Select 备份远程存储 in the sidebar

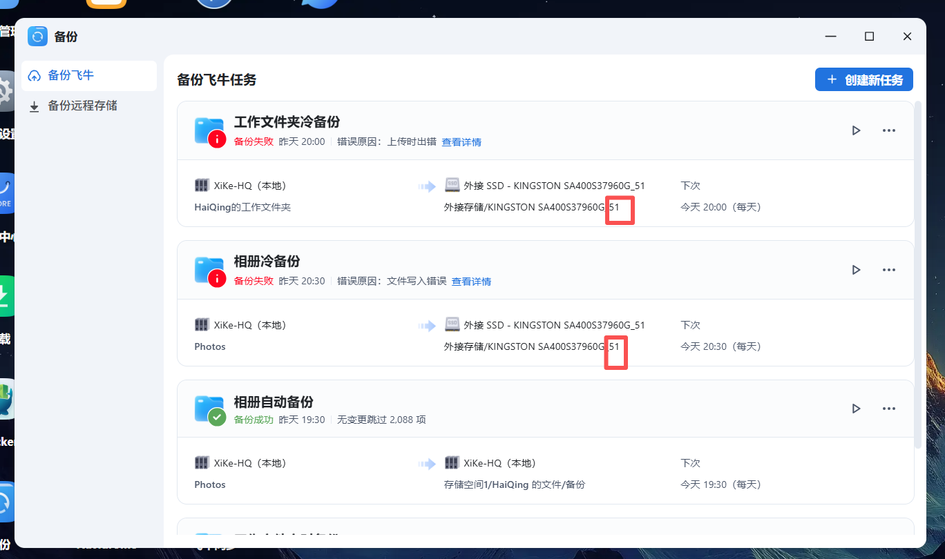point(89,106)
